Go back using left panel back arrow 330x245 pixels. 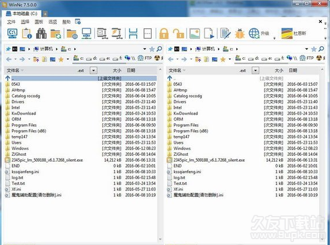9,59
